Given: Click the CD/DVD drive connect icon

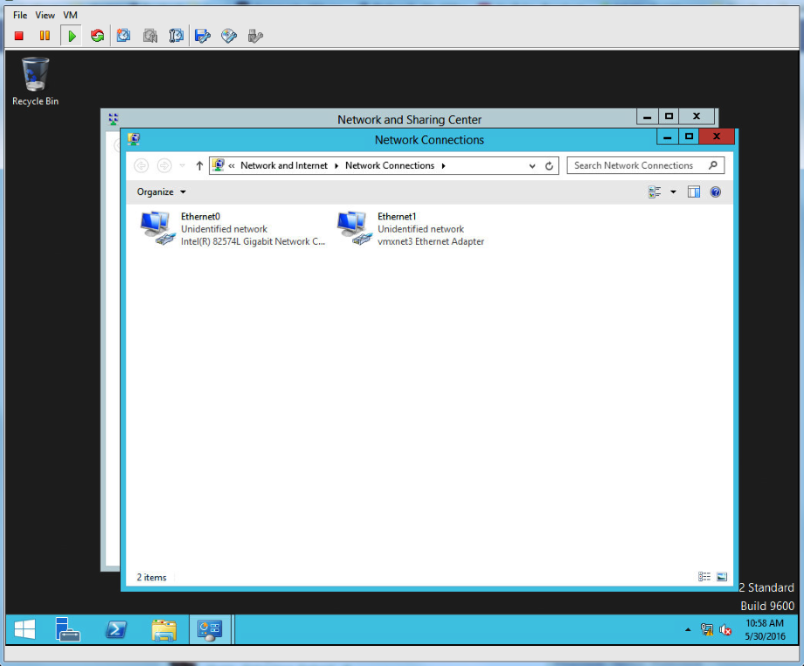Looking at the screenshot, I should [x=229, y=36].
